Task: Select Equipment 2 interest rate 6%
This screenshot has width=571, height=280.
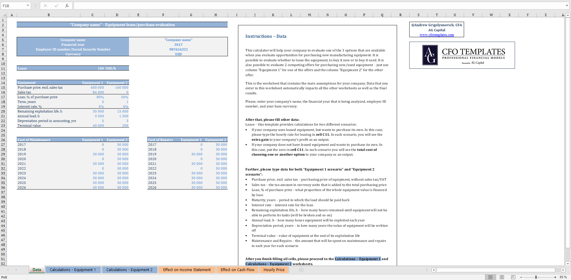Action: click(x=117, y=107)
